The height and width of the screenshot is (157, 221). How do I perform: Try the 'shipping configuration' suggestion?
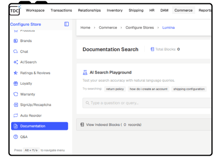click(x=189, y=89)
